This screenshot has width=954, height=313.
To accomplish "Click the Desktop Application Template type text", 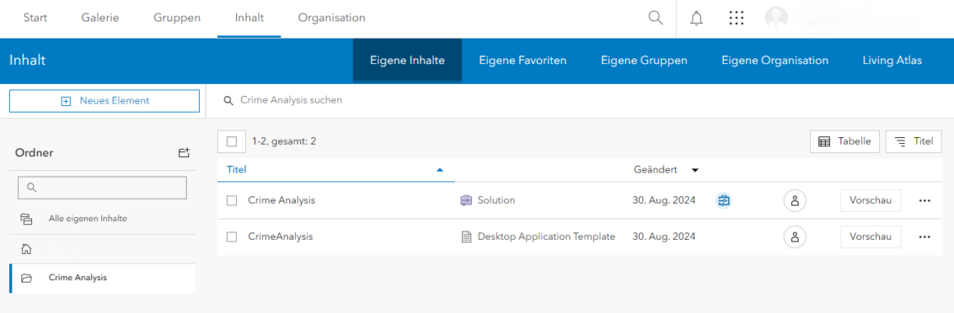I will pyautogui.click(x=546, y=237).
